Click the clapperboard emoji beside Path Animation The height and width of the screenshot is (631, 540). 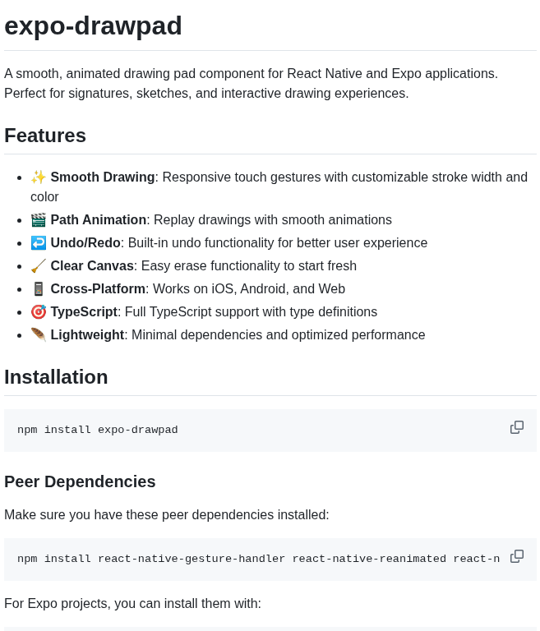39,220
